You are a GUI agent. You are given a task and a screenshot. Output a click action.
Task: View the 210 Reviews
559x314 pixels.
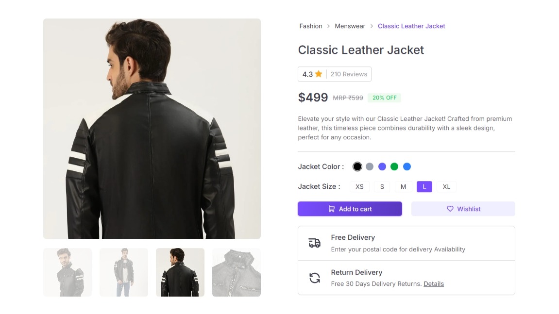pos(349,74)
